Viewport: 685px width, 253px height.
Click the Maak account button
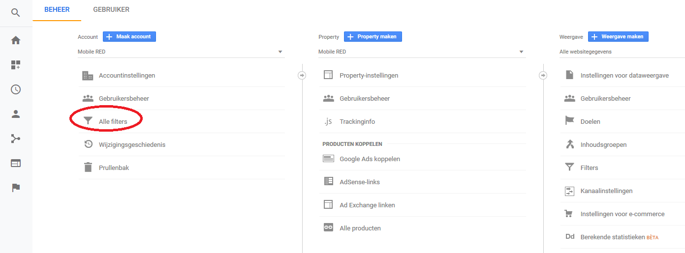(x=129, y=36)
